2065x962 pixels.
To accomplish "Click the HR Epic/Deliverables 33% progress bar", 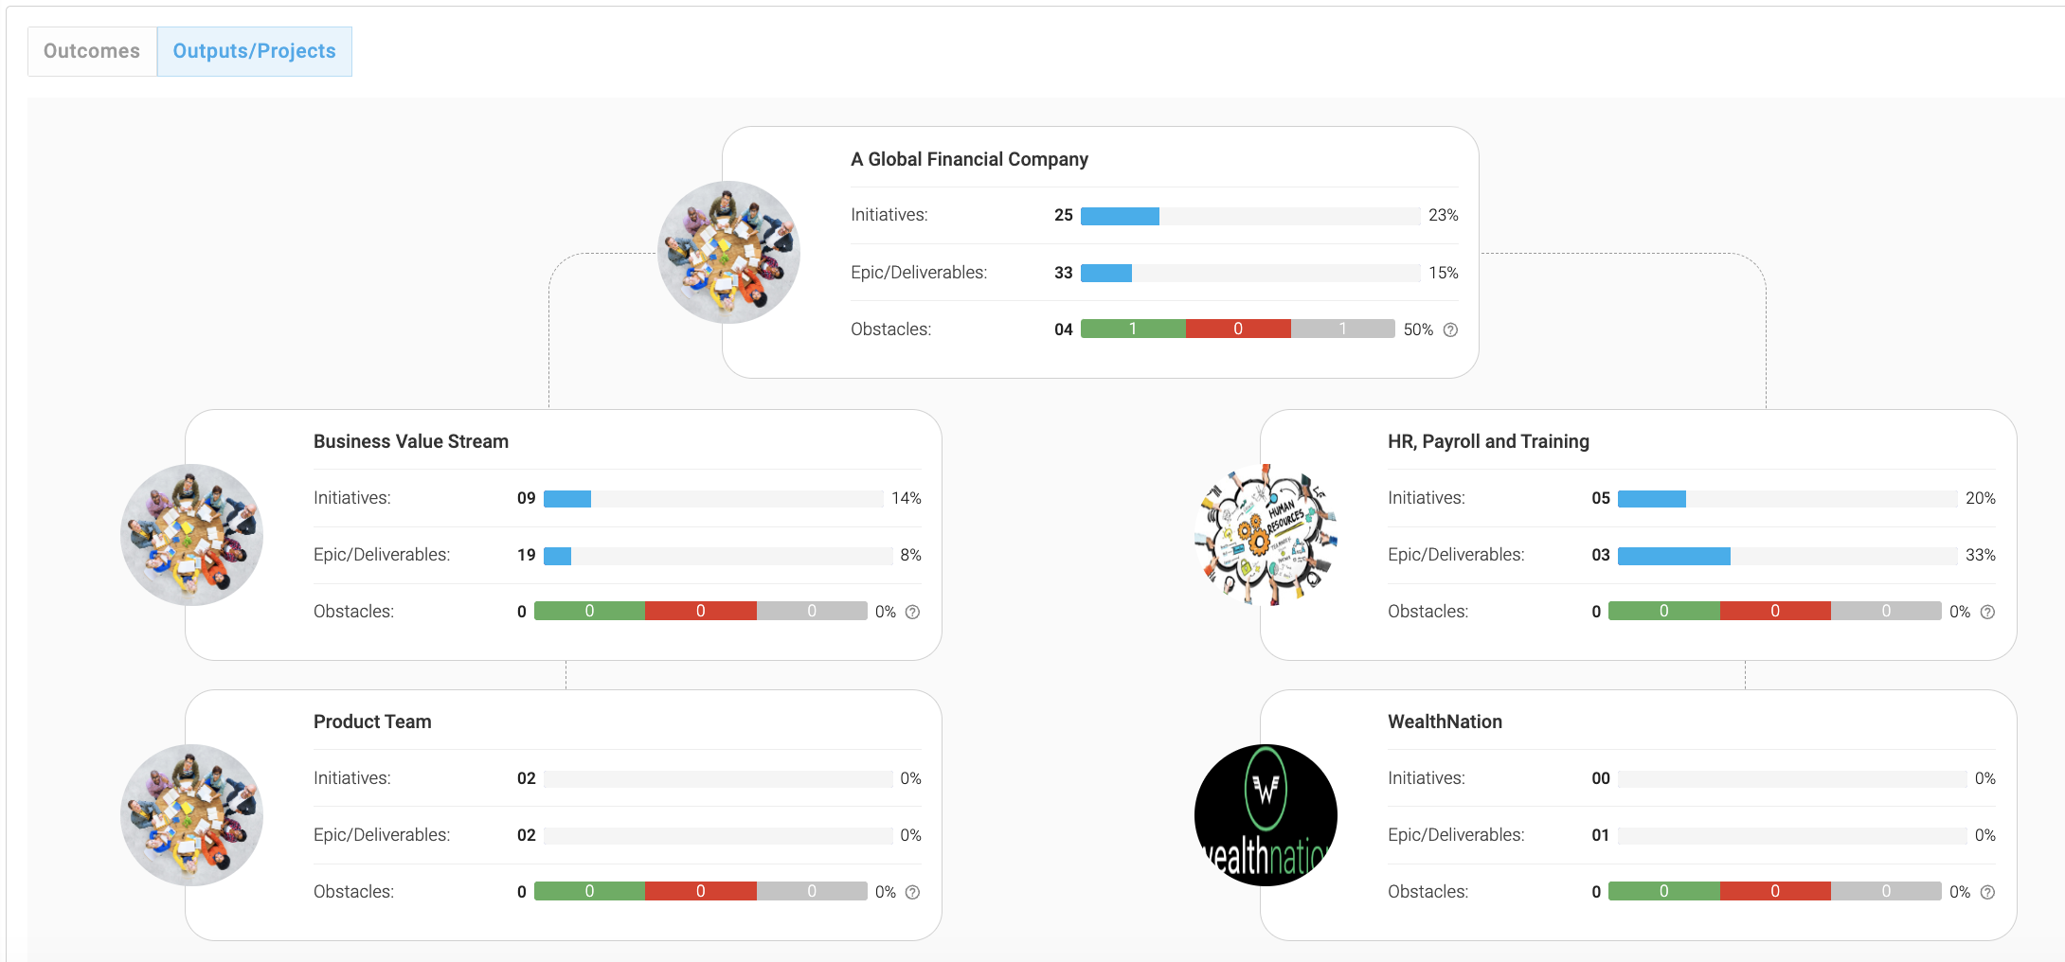I will coord(1787,556).
